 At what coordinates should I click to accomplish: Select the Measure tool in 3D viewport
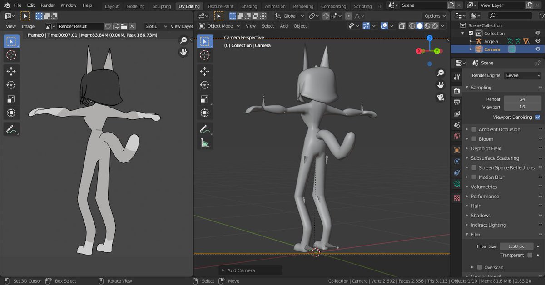coord(205,143)
